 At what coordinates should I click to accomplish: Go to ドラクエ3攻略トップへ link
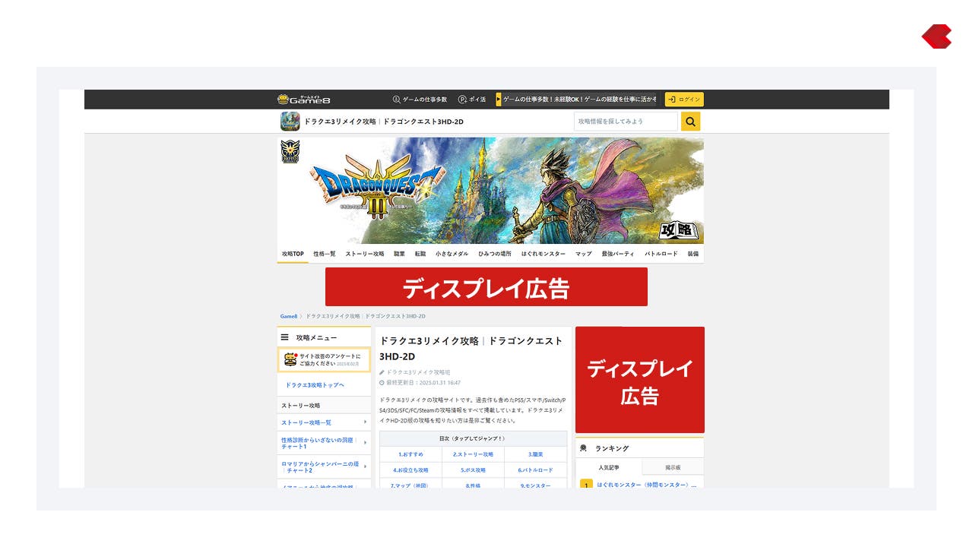(315, 385)
